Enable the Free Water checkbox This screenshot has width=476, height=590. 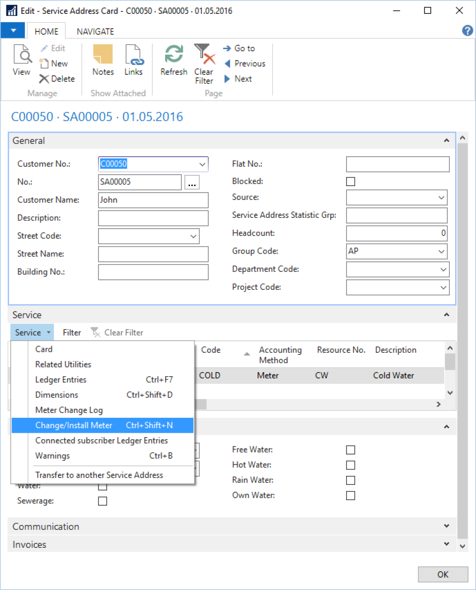(x=351, y=450)
